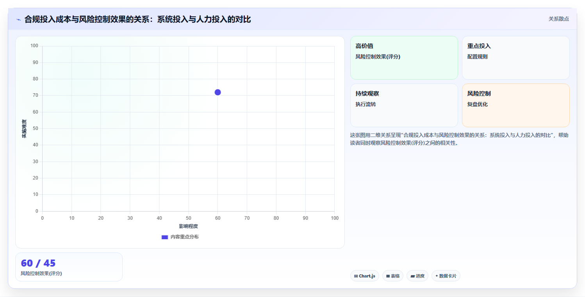Toggle the 内容重点分布 legend color box
Image resolution: width=585 pixels, height=297 pixels.
pyautogui.click(x=165, y=237)
